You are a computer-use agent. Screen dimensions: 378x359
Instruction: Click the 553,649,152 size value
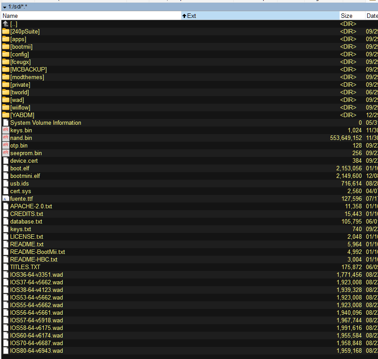tap(346, 138)
